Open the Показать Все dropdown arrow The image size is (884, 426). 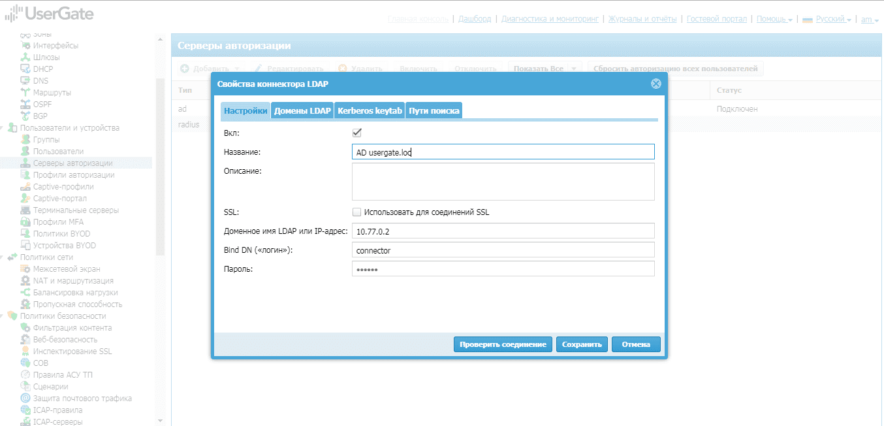(574, 69)
